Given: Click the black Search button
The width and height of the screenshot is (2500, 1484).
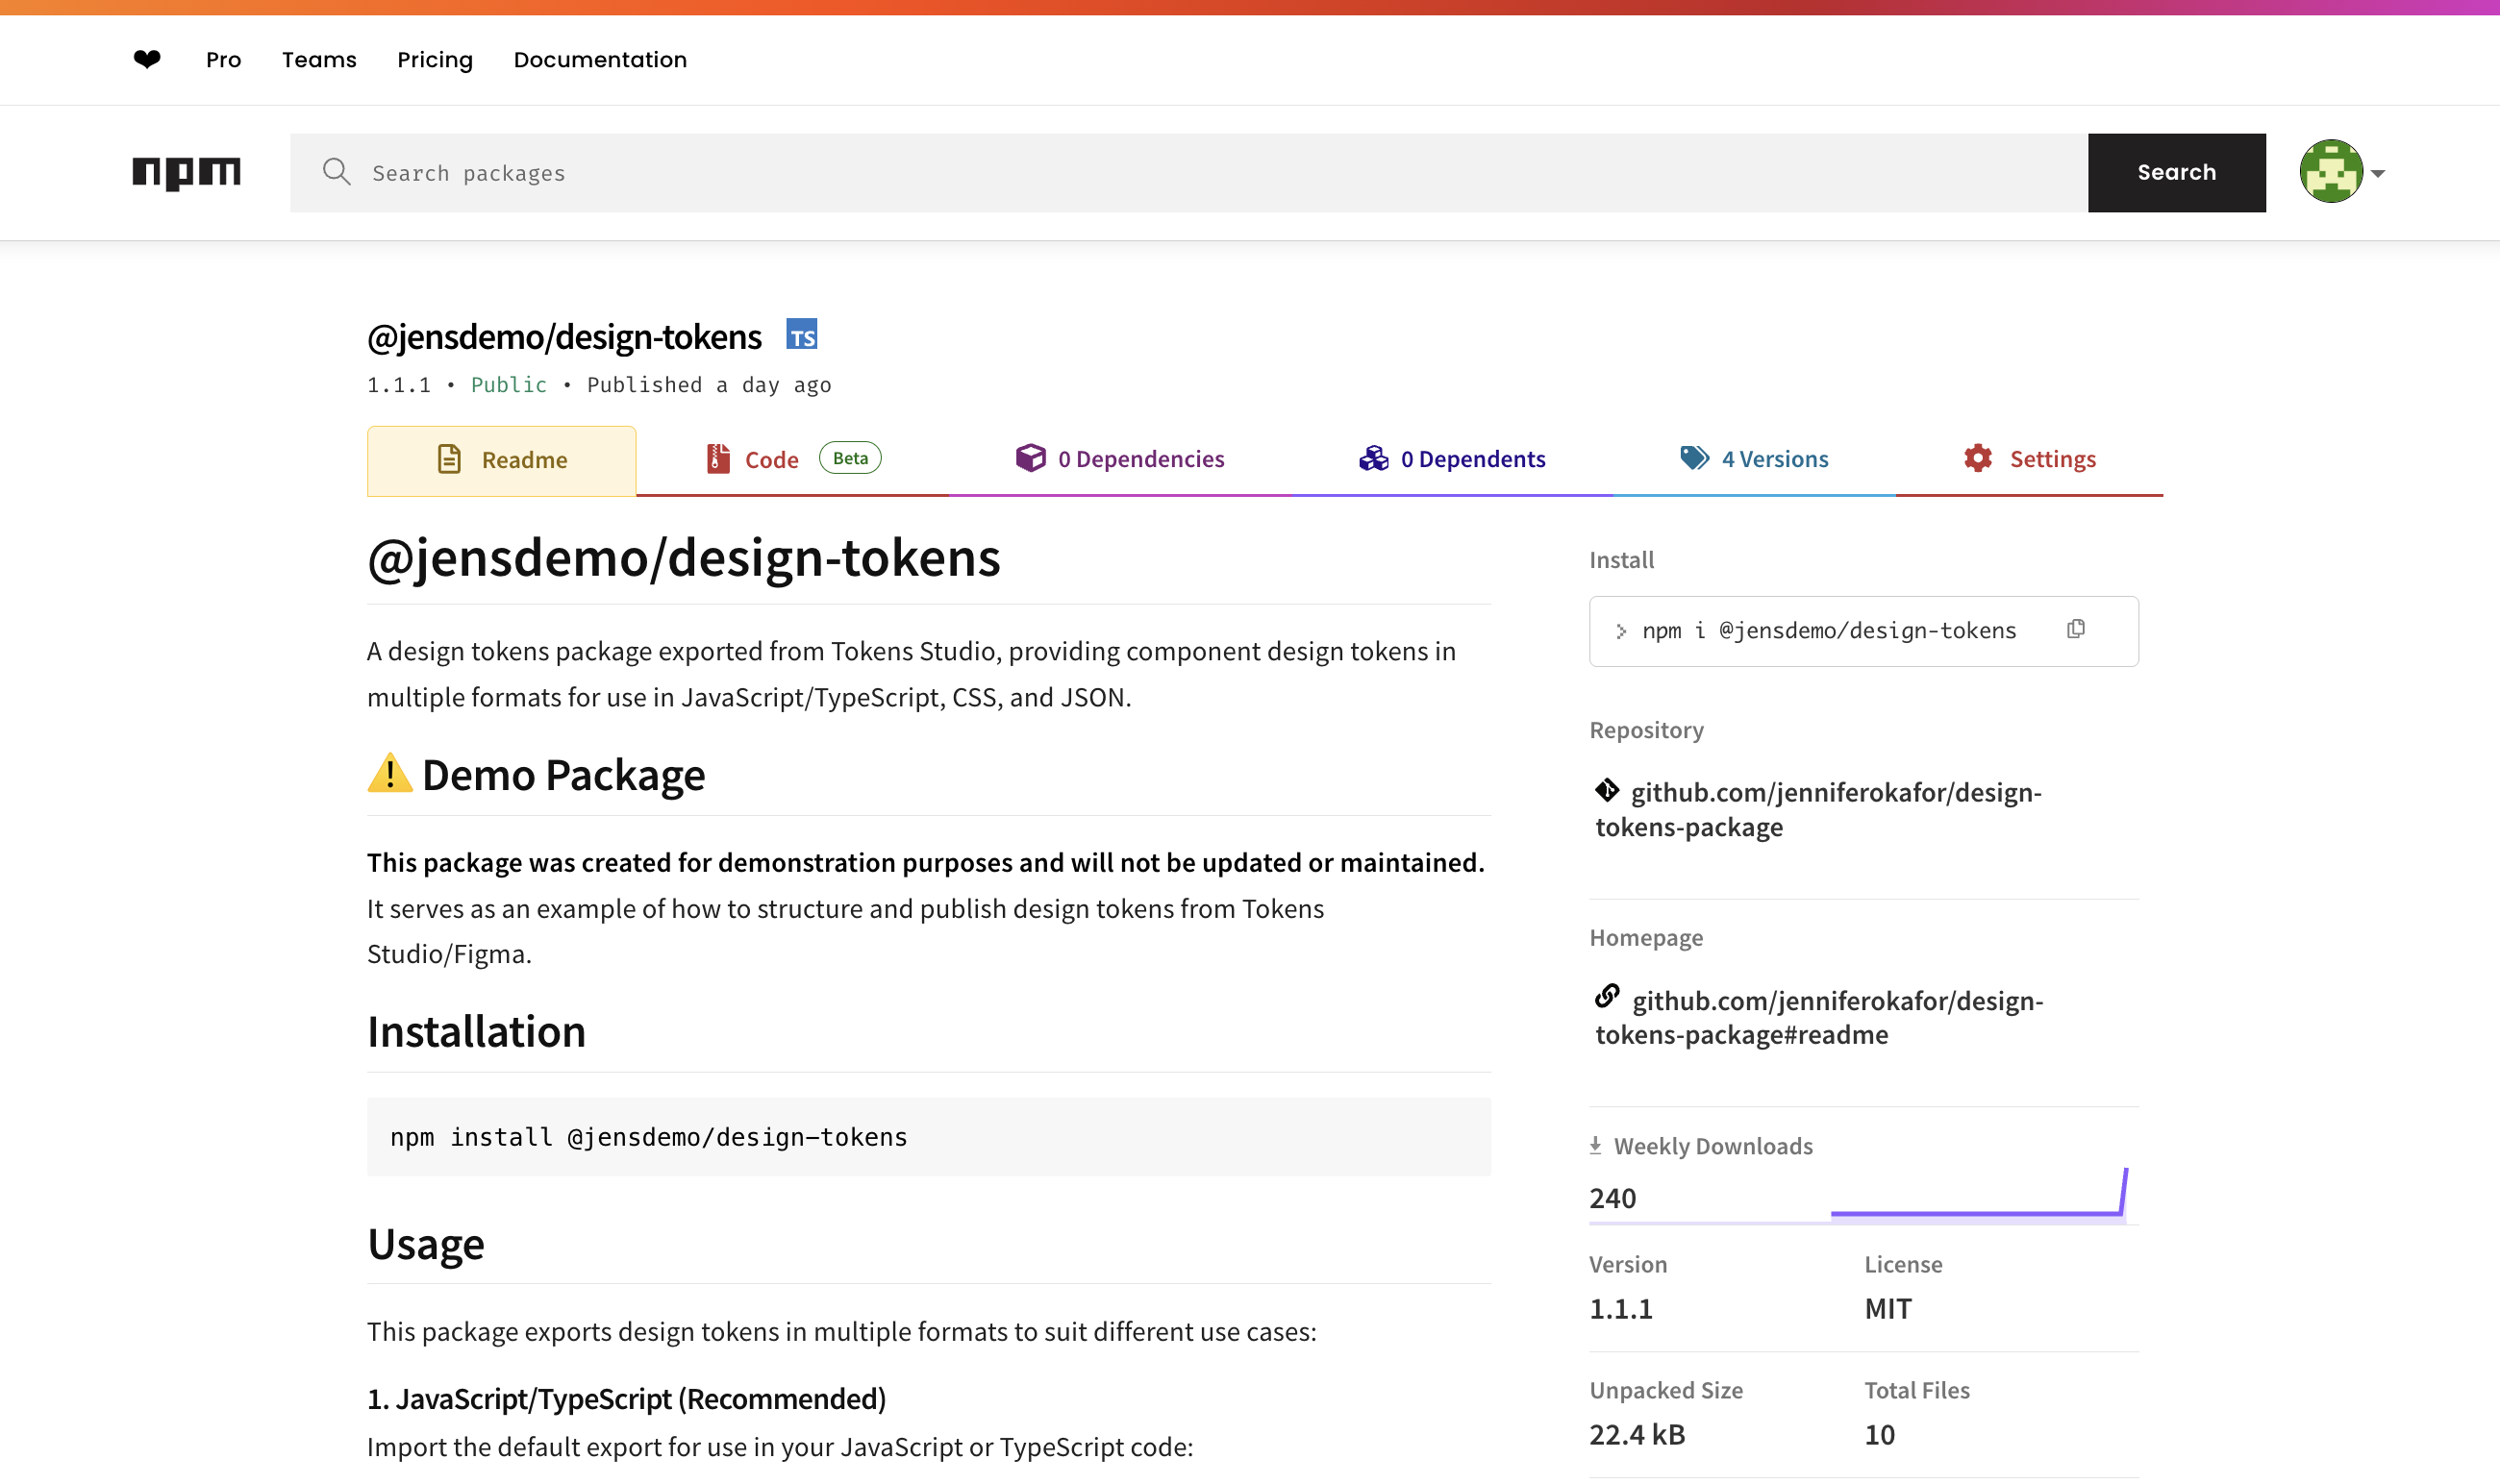Looking at the screenshot, I should tap(2176, 172).
